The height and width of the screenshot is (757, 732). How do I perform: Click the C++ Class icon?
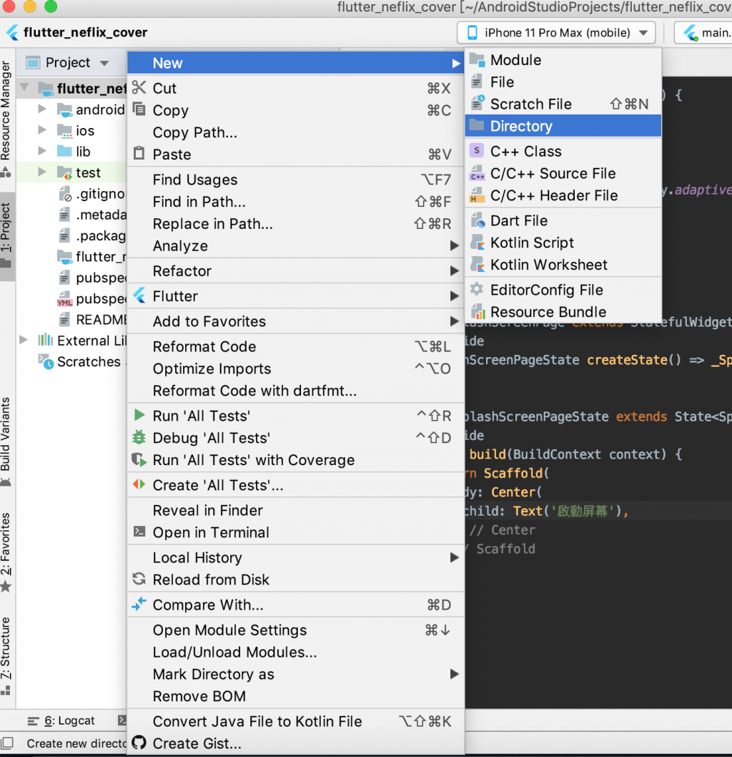[x=476, y=151]
